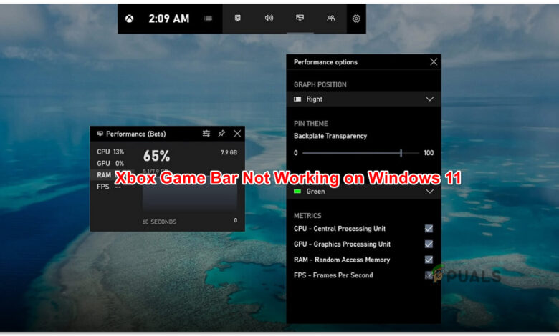Open the widget menu list icon

point(208,19)
